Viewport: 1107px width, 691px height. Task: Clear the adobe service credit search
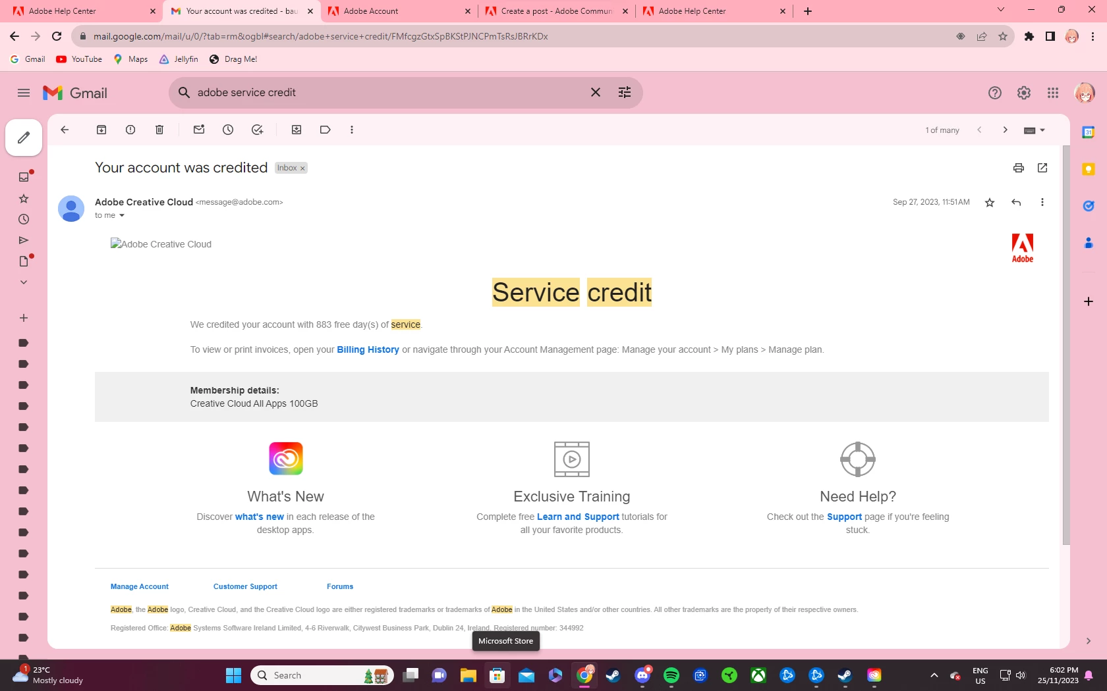[x=596, y=93]
